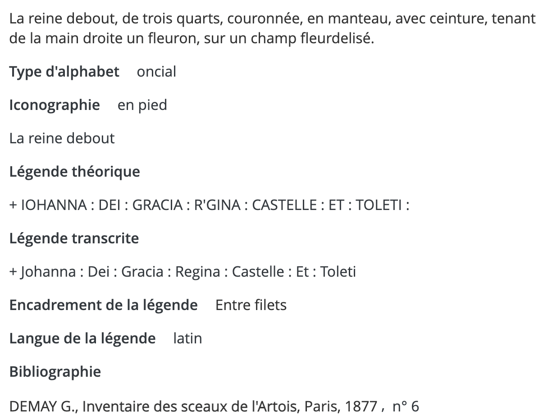The height and width of the screenshot is (420, 548).
Task: Click the word "TOLETI" in theoretical legend
Action: 379,205
